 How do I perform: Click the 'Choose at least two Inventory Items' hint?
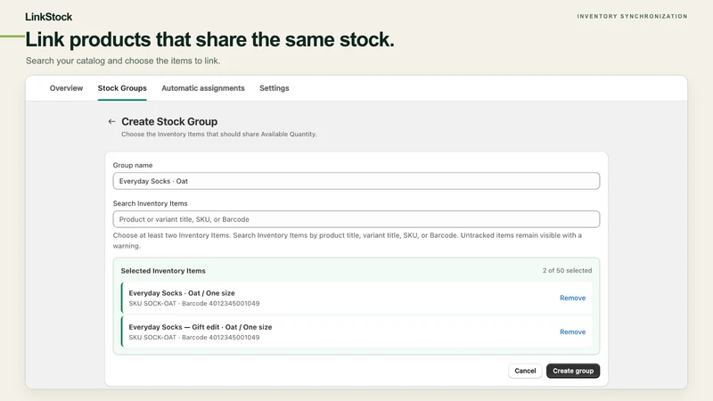[x=348, y=241]
